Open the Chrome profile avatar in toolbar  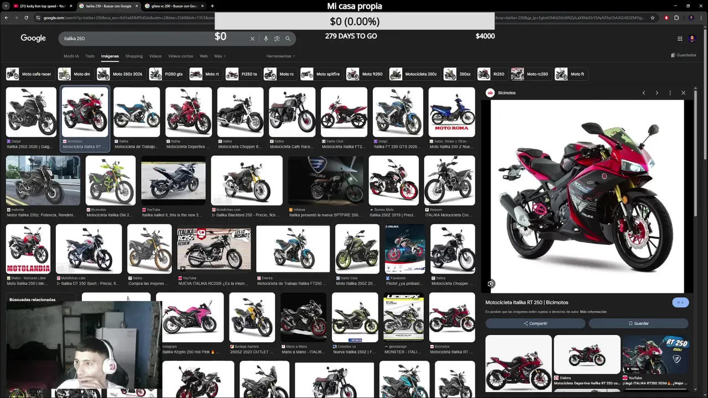[691, 18]
